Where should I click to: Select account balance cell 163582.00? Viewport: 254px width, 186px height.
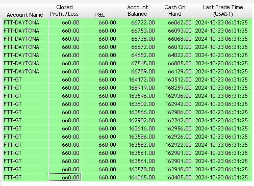137,145
